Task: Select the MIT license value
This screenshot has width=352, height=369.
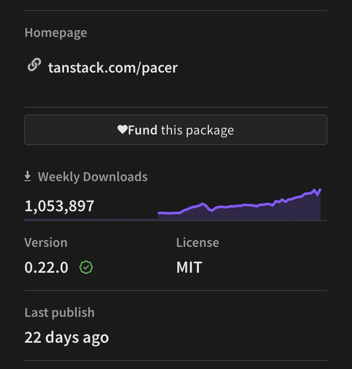Action: click(x=189, y=267)
